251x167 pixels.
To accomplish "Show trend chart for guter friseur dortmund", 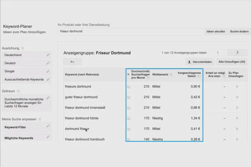I will tap(129, 97).
